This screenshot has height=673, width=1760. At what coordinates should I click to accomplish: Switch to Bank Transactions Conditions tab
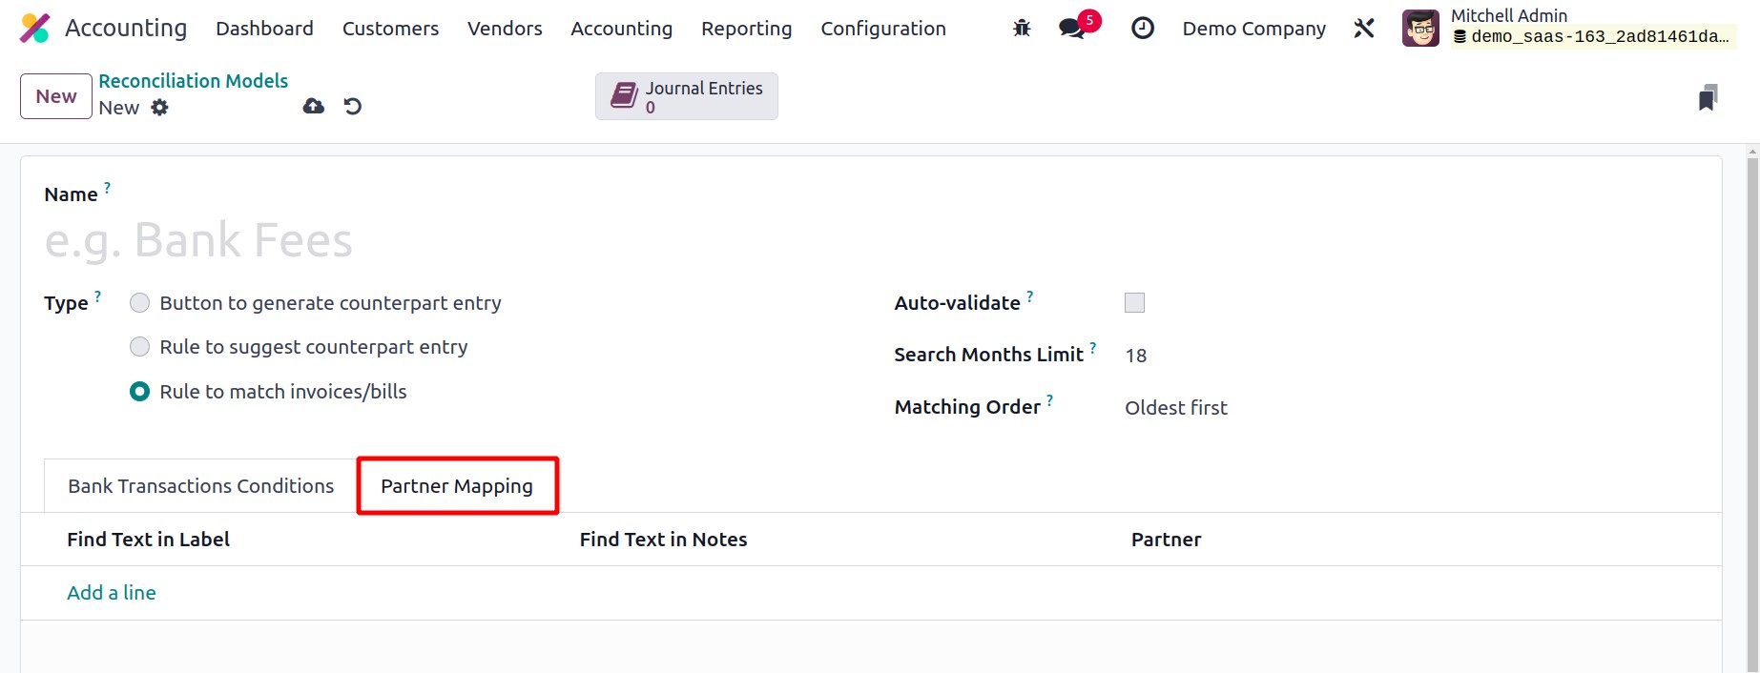point(200,486)
